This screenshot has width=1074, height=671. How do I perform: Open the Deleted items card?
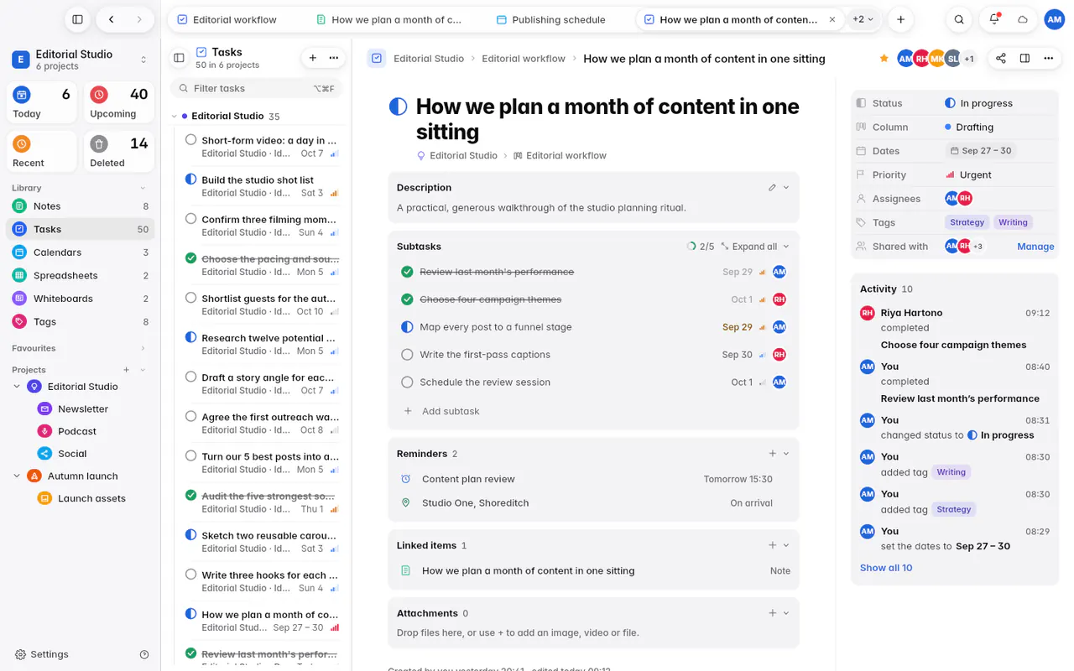(118, 152)
